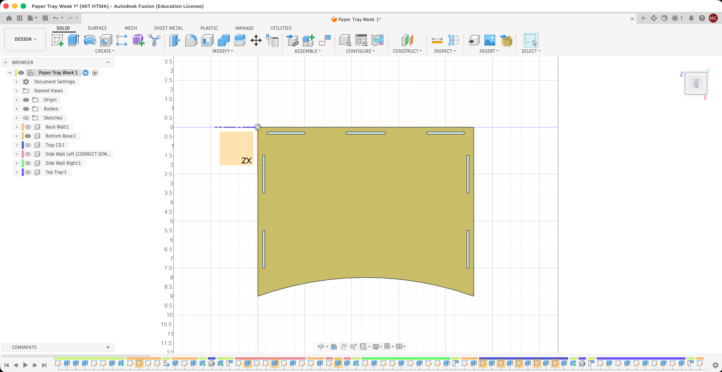
Task: Switch to the UTILITIES tab
Action: pos(281,28)
